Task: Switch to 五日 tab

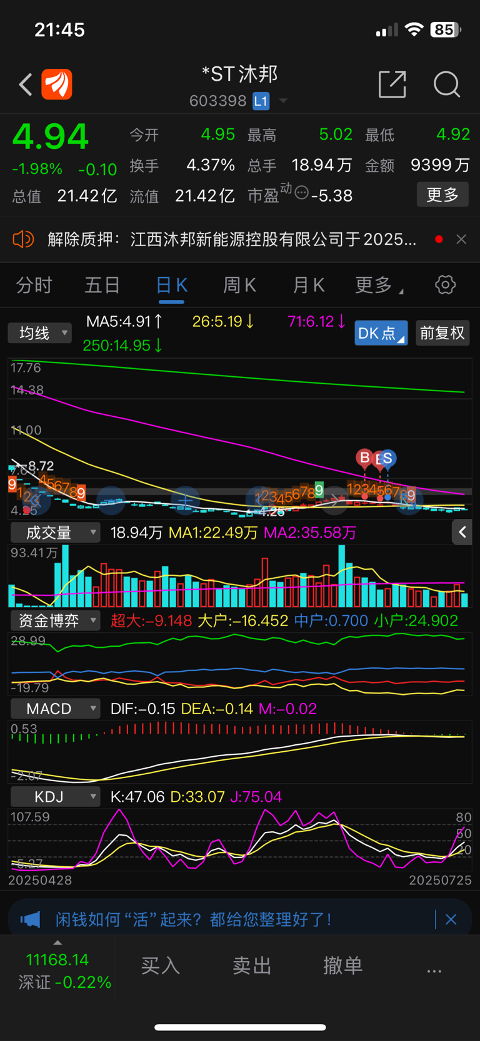Action: tap(102, 285)
